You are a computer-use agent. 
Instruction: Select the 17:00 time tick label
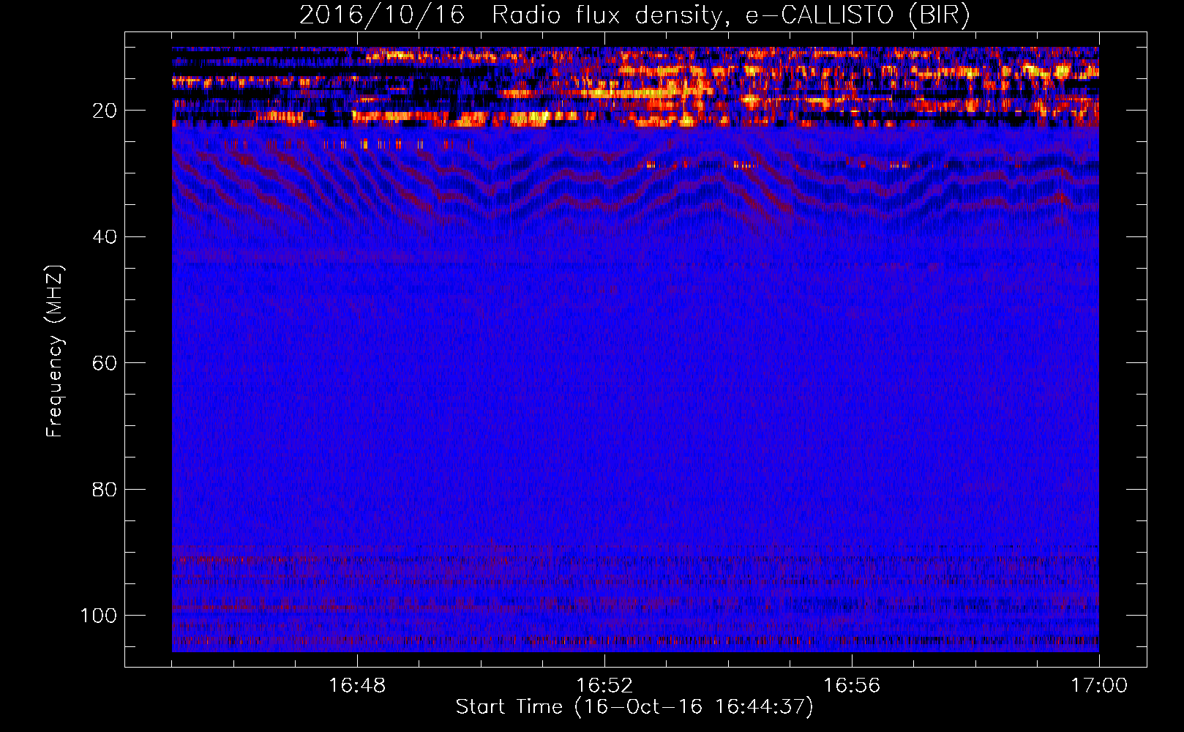[x=1099, y=686]
